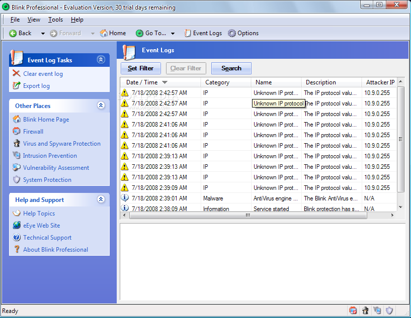Open the Go To dropdown arrow

[x=173, y=34]
